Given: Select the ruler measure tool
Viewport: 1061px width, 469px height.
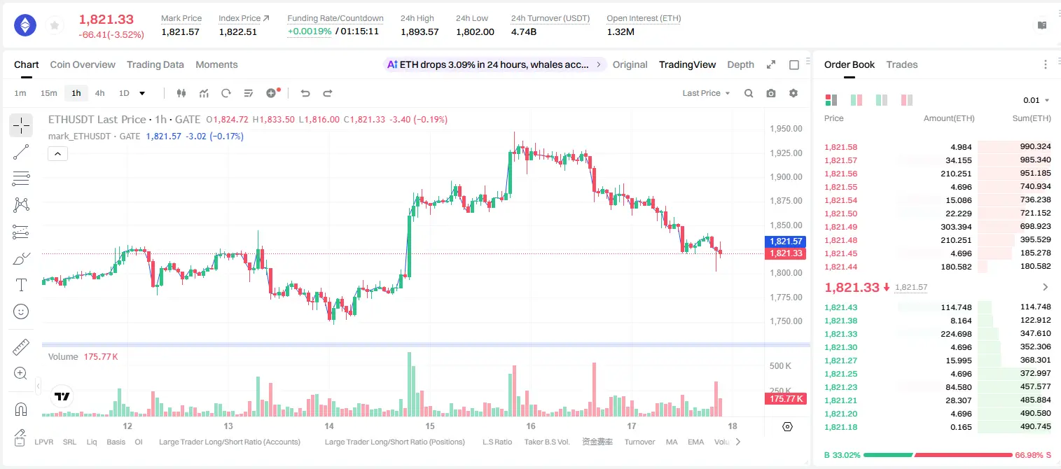Looking at the screenshot, I should (x=21, y=347).
